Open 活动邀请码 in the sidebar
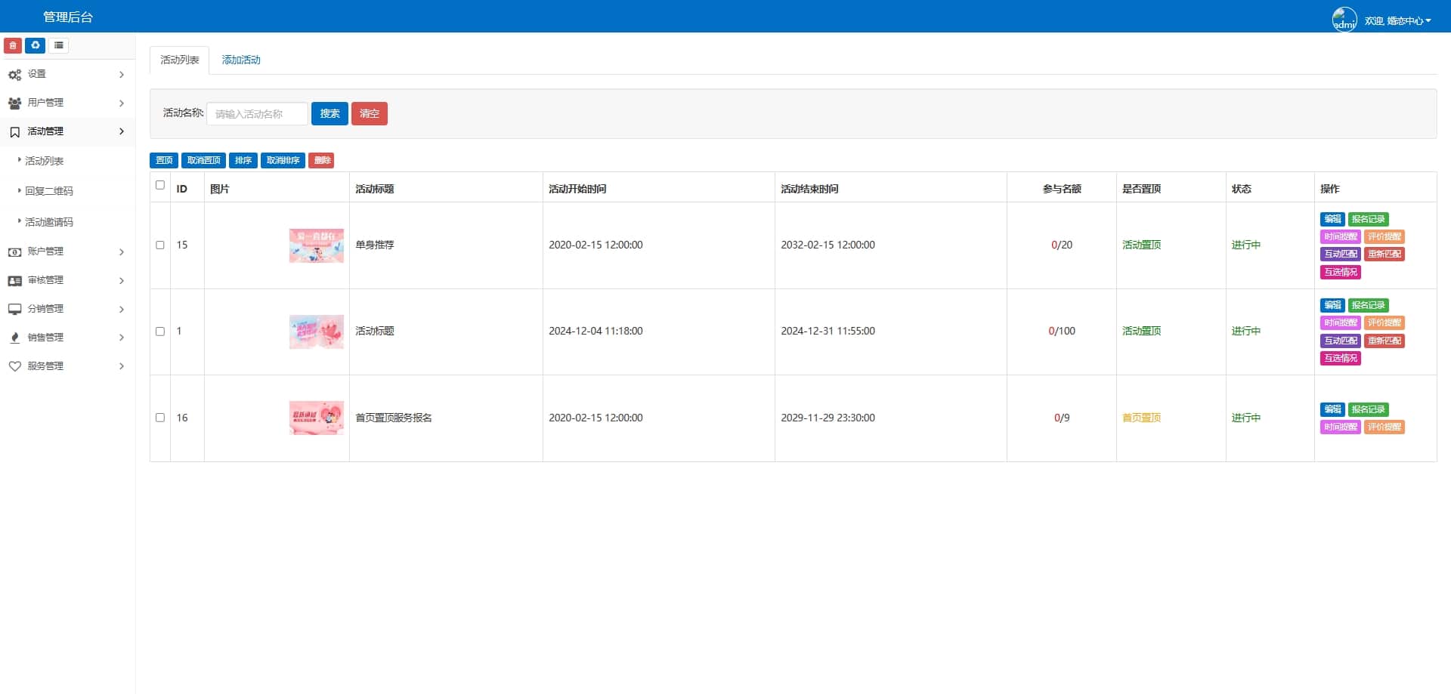The width and height of the screenshot is (1451, 694). (49, 222)
